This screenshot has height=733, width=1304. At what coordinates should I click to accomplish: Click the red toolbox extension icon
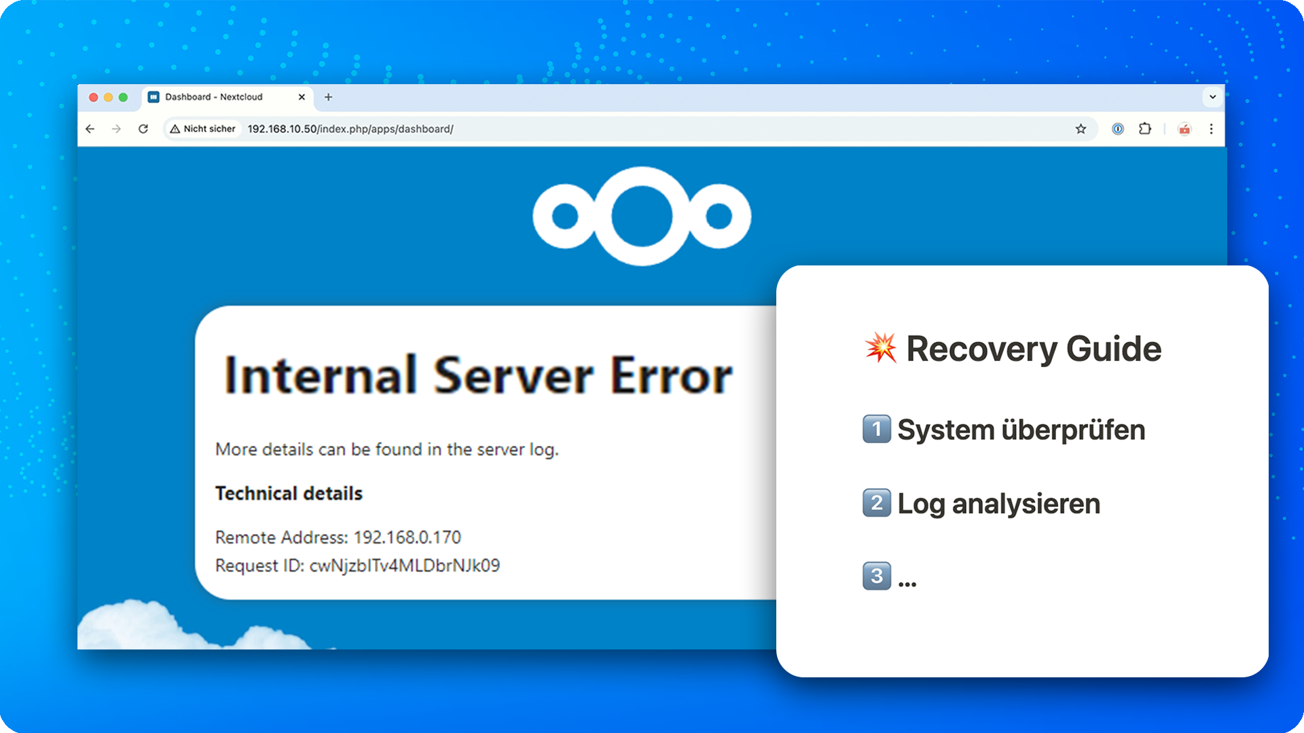point(1184,129)
